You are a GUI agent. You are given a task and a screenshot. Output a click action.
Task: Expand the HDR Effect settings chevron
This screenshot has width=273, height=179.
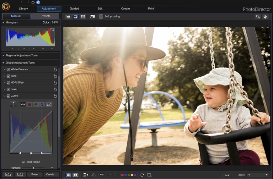[x=4, y=83]
